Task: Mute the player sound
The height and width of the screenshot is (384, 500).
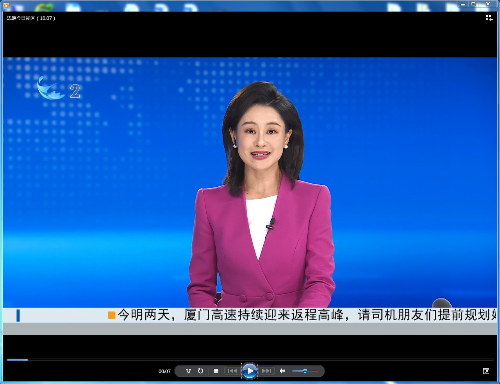Action: coord(282,371)
